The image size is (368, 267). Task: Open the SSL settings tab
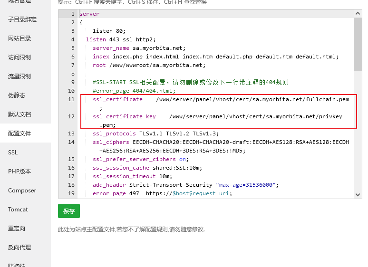click(x=13, y=153)
